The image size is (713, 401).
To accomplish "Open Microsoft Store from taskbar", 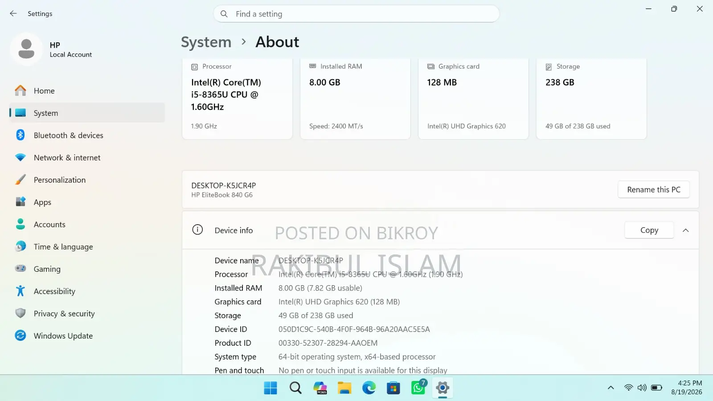I will click(x=393, y=388).
